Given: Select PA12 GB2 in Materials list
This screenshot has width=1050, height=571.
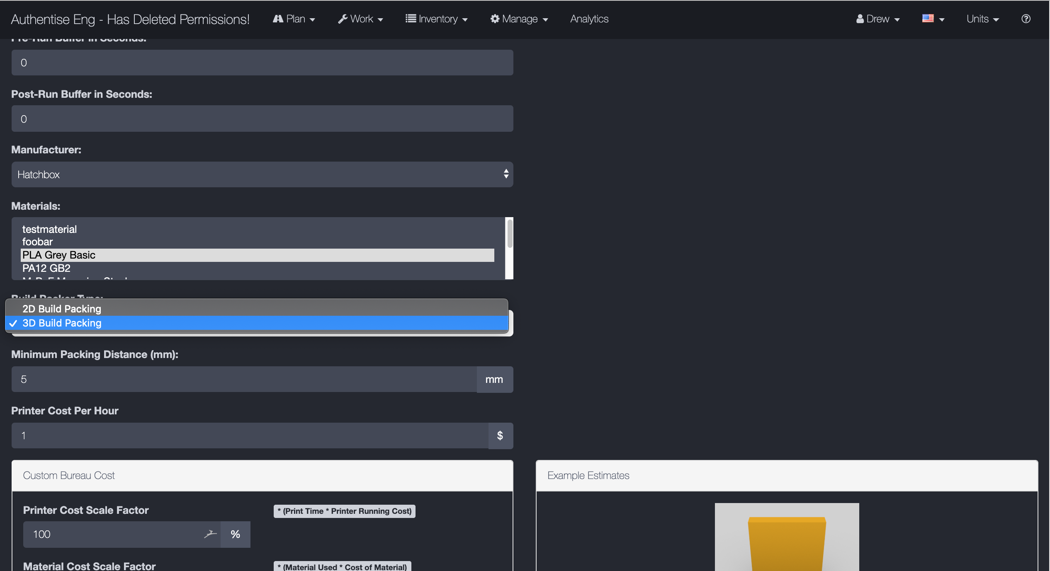Looking at the screenshot, I should [46, 269].
